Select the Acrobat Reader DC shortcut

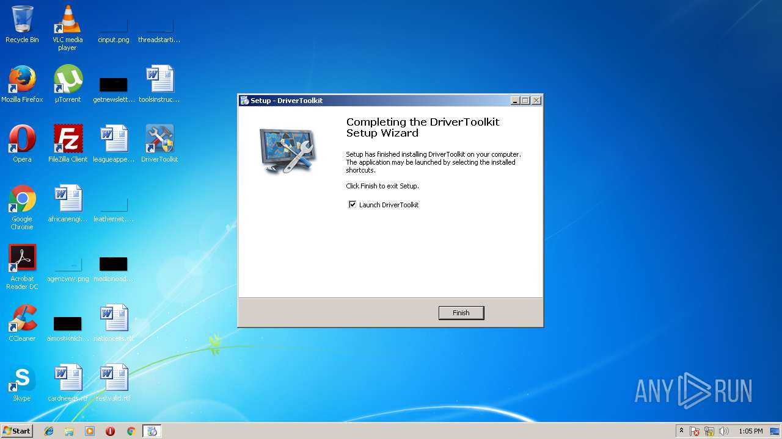click(22, 267)
